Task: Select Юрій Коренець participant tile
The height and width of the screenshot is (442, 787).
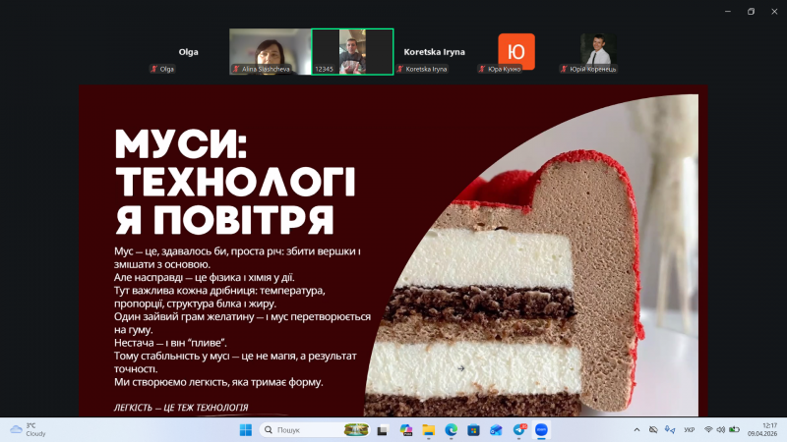Action: pos(595,51)
